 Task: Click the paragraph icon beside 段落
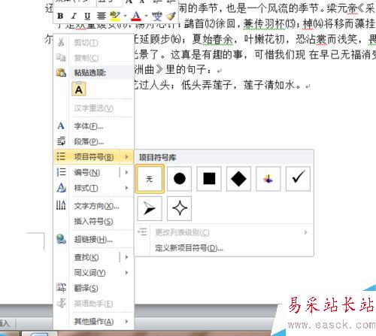click(61, 141)
